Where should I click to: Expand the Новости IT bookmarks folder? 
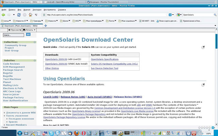[x=20, y=21]
